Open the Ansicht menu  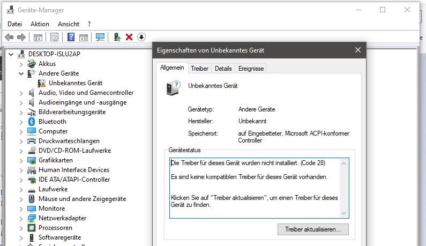[x=69, y=24]
